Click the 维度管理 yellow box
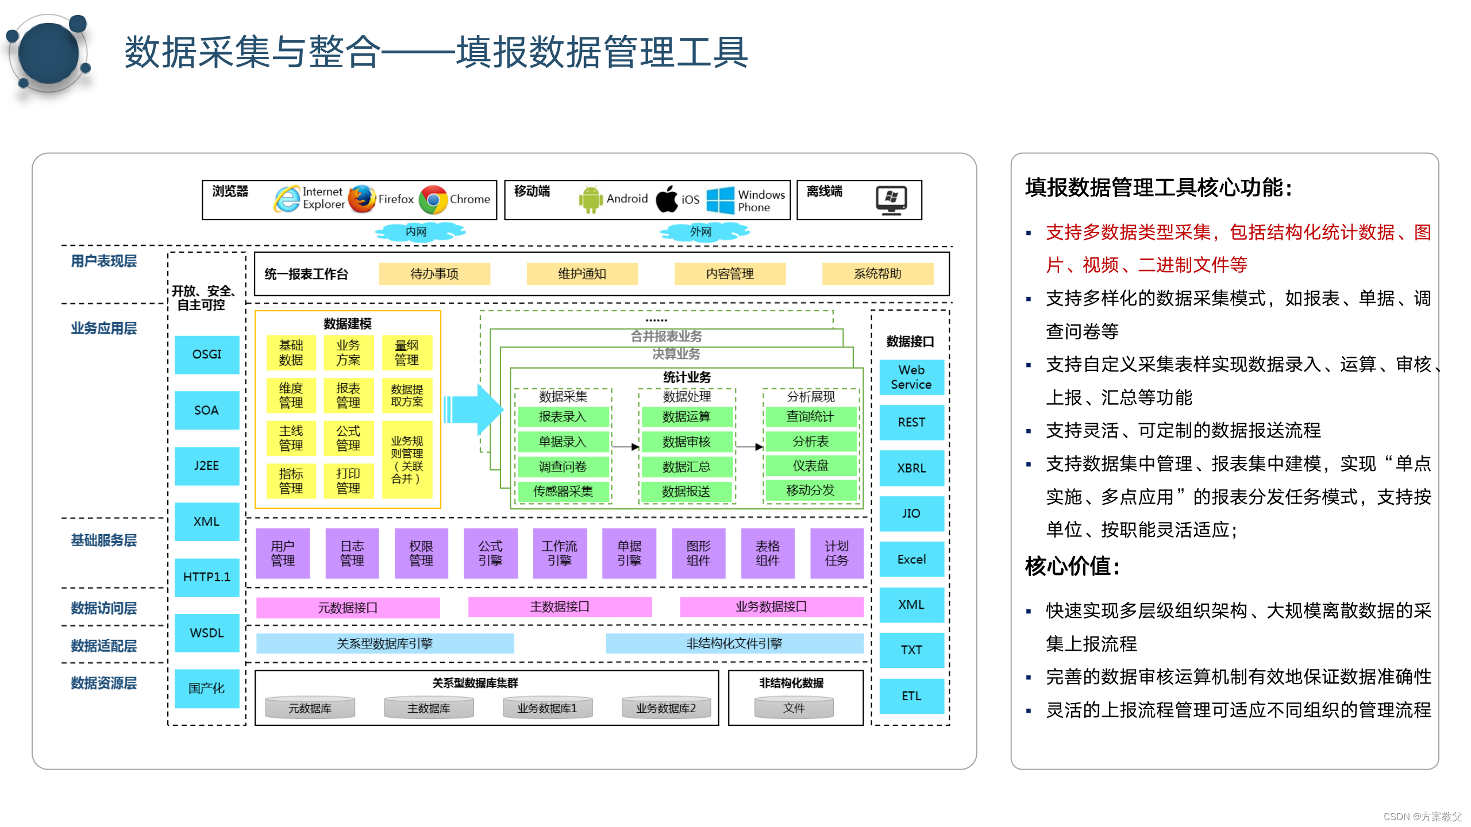Screen dimensions: 1471x827 (x=291, y=395)
